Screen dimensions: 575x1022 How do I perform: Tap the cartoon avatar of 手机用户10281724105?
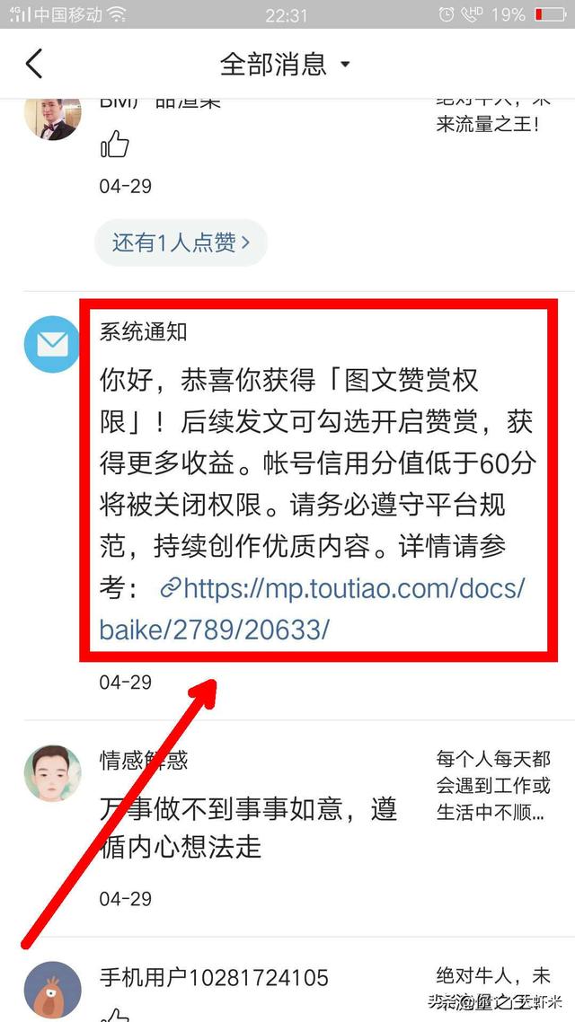point(53,991)
